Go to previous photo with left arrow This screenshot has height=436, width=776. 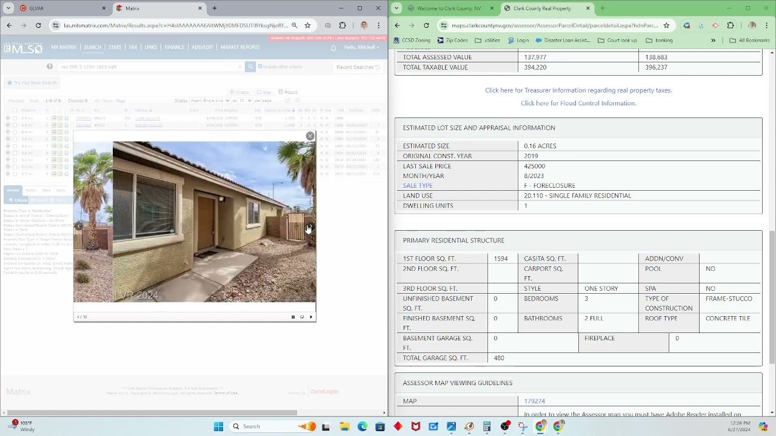[x=79, y=226]
